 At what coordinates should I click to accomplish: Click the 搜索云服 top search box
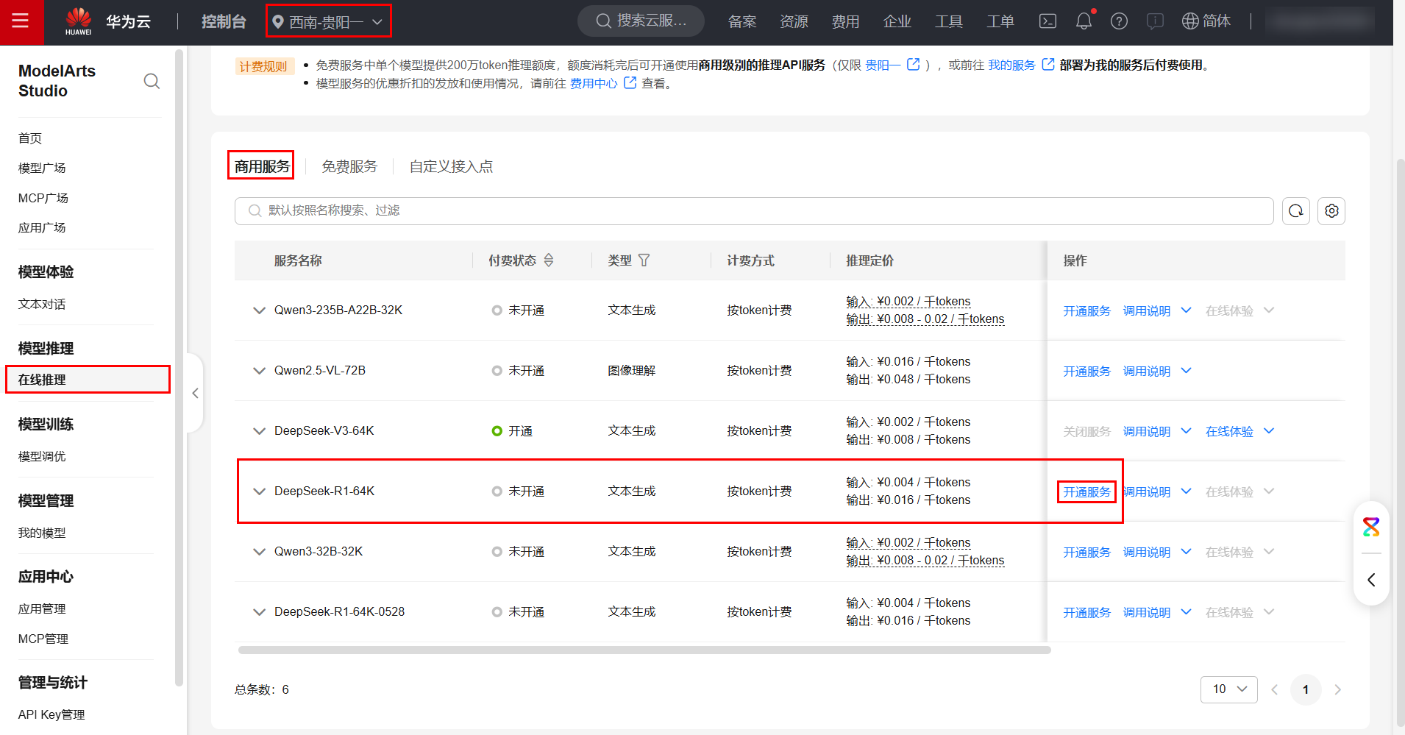641,21
